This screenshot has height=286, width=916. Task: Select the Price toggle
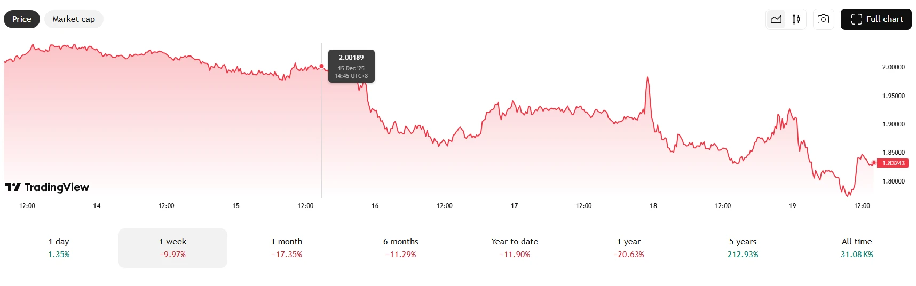22,19
